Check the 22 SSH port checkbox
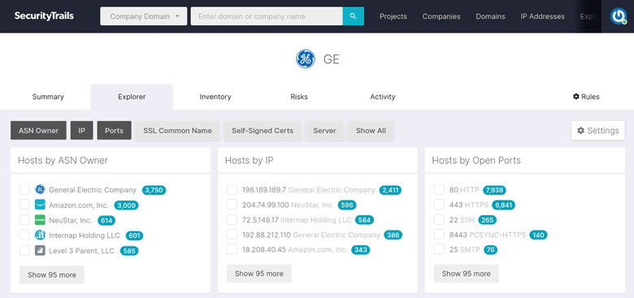 (439, 220)
